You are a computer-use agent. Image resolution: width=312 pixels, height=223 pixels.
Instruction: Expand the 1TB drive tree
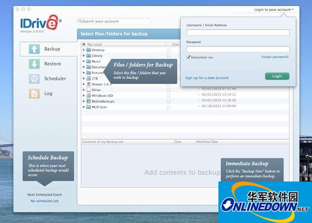click(x=84, y=78)
